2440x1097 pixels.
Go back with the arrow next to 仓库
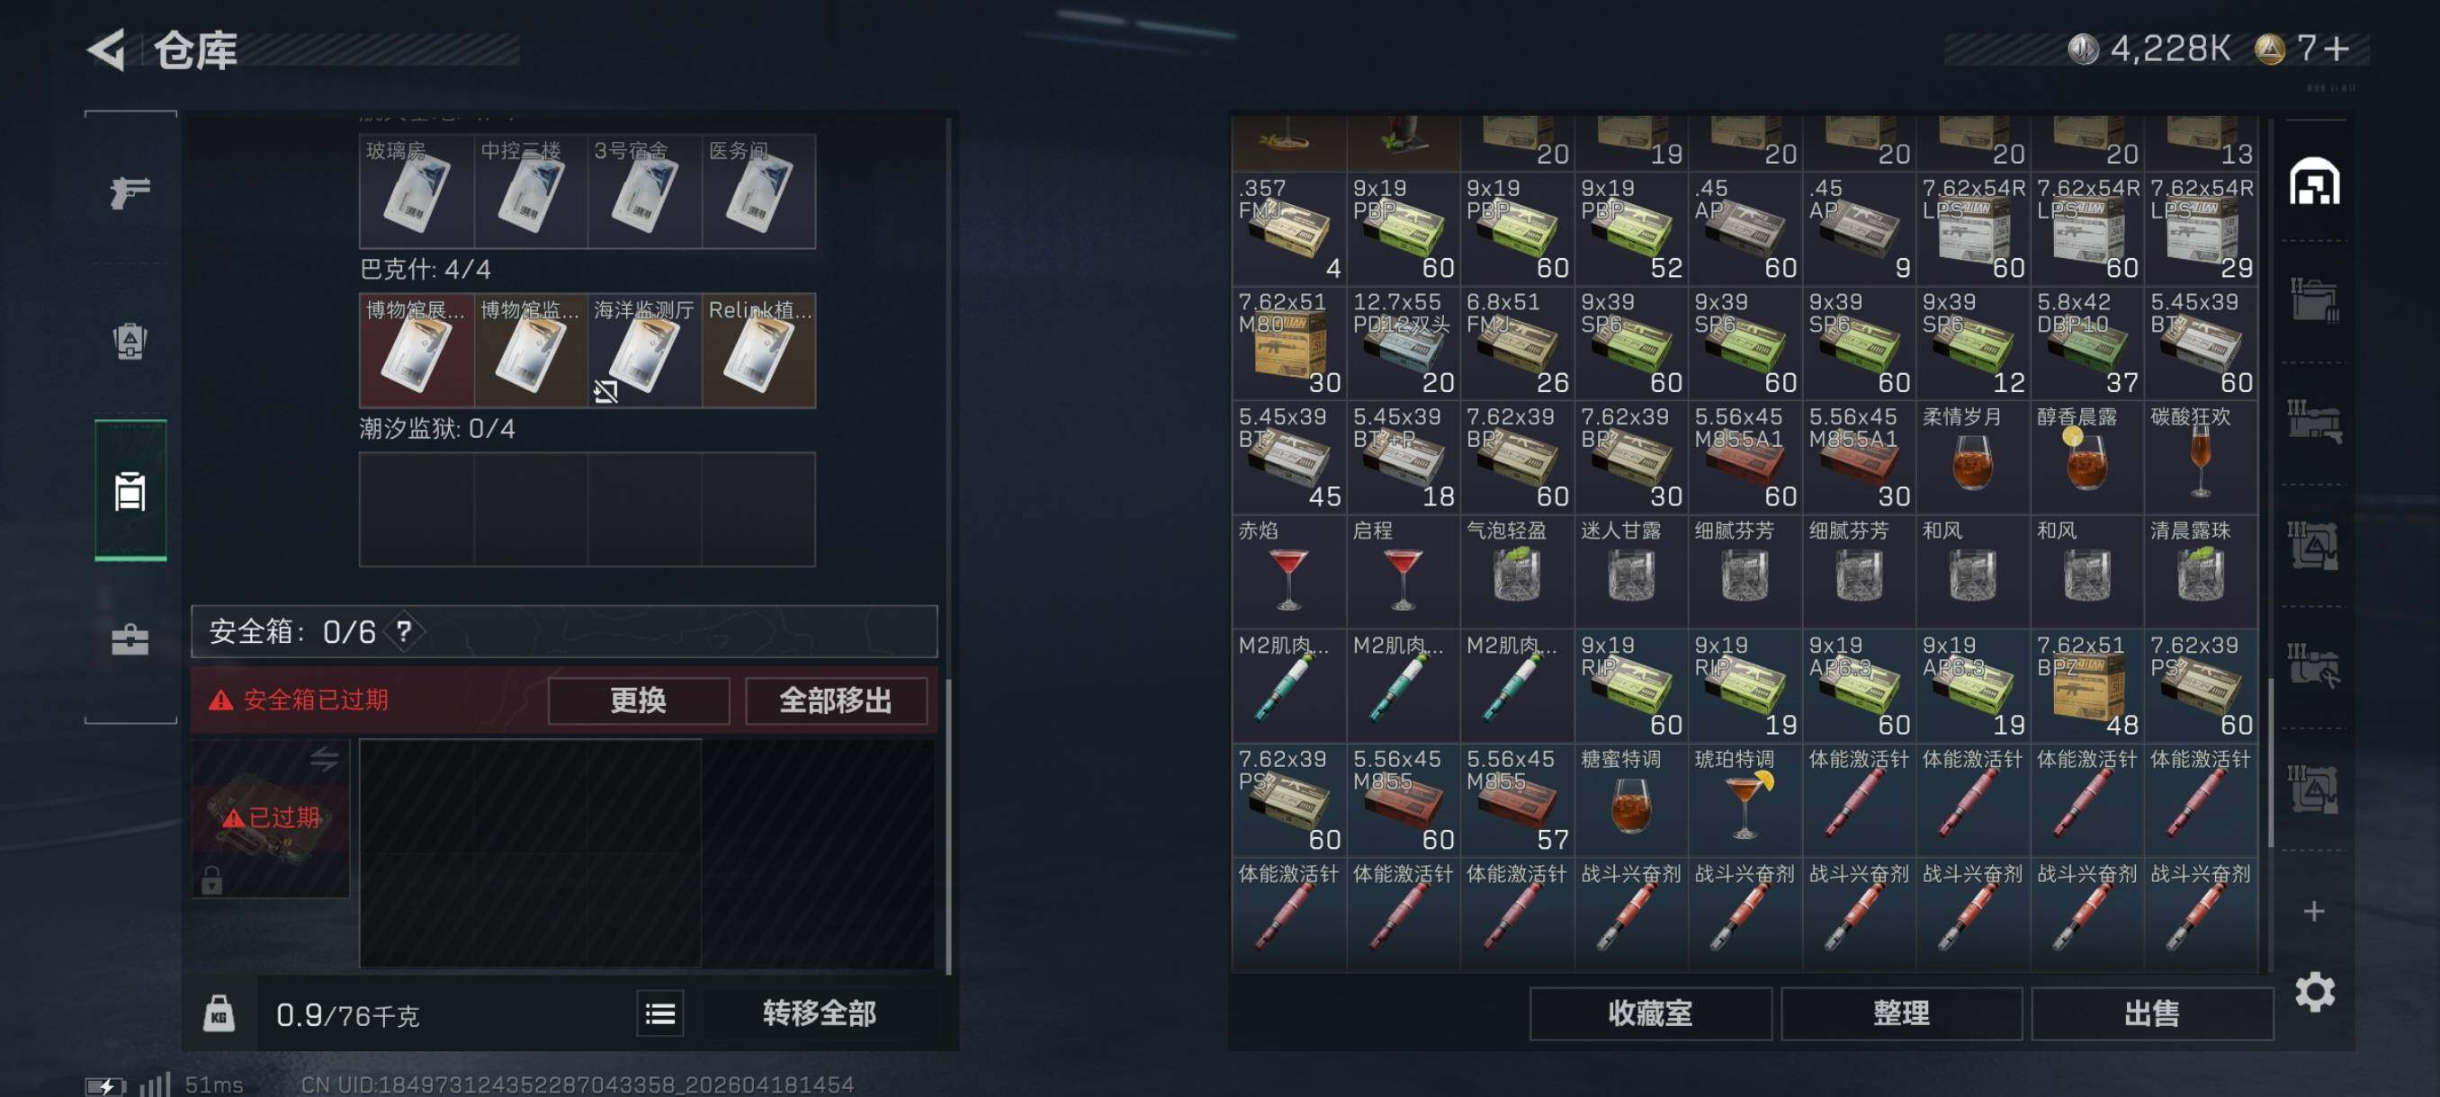coord(107,49)
